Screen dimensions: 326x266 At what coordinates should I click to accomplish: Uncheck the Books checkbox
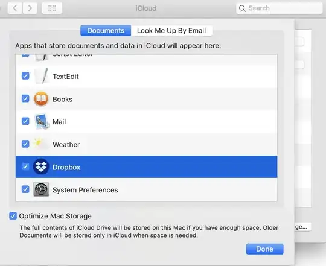point(25,98)
